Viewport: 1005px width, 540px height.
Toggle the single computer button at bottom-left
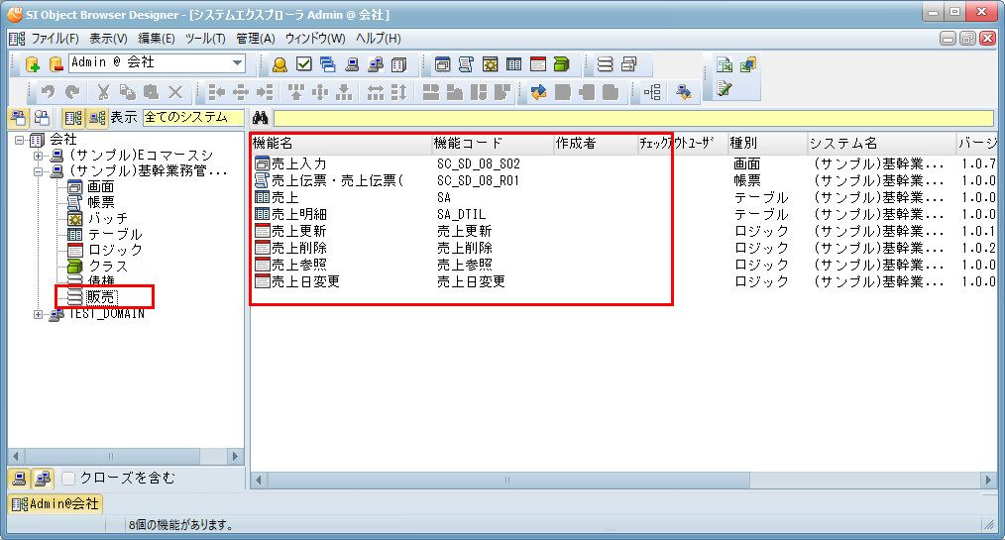[20, 479]
